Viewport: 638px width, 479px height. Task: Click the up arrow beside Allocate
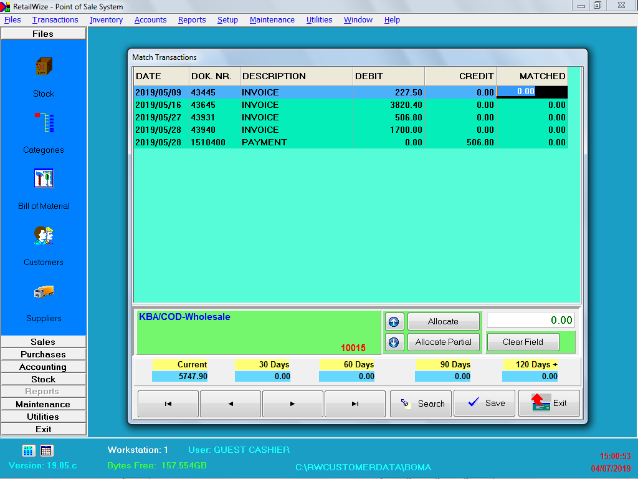(x=394, y=322)
